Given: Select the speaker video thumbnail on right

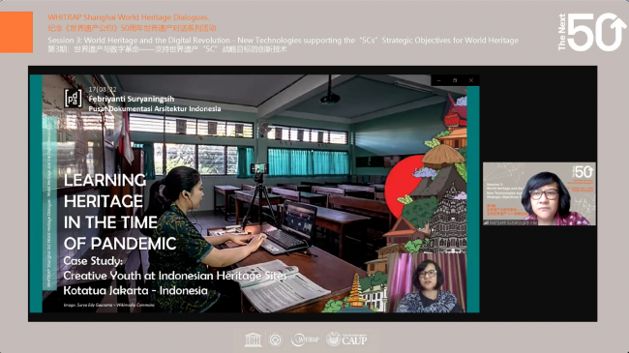Looking at the screenshot, I should (539, 193).
